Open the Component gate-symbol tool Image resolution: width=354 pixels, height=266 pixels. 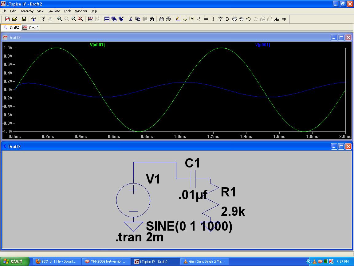(x=227, y=19)
